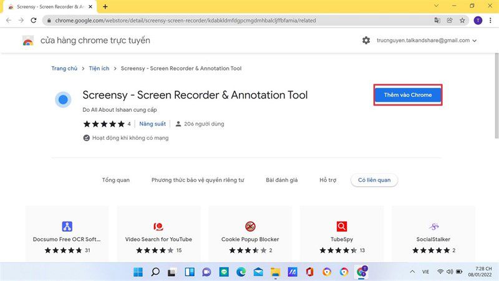
Task: Click the Cookie Popup Blocker title
Action: tap(250, 239)
